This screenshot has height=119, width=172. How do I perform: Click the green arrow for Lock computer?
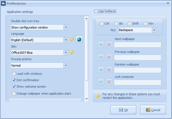pyautogui.click(x=101, y=82)
